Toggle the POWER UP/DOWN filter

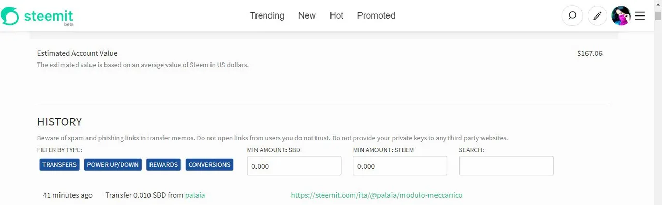pos(113,165)
